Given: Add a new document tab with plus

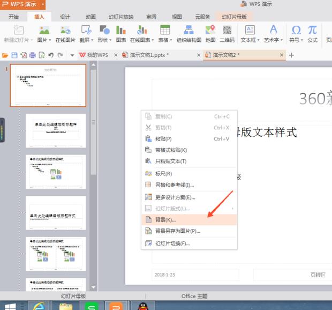Looking at the screenshot, I should point(291,55).
